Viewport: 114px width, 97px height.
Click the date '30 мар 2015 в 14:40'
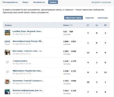coord(22,93)
